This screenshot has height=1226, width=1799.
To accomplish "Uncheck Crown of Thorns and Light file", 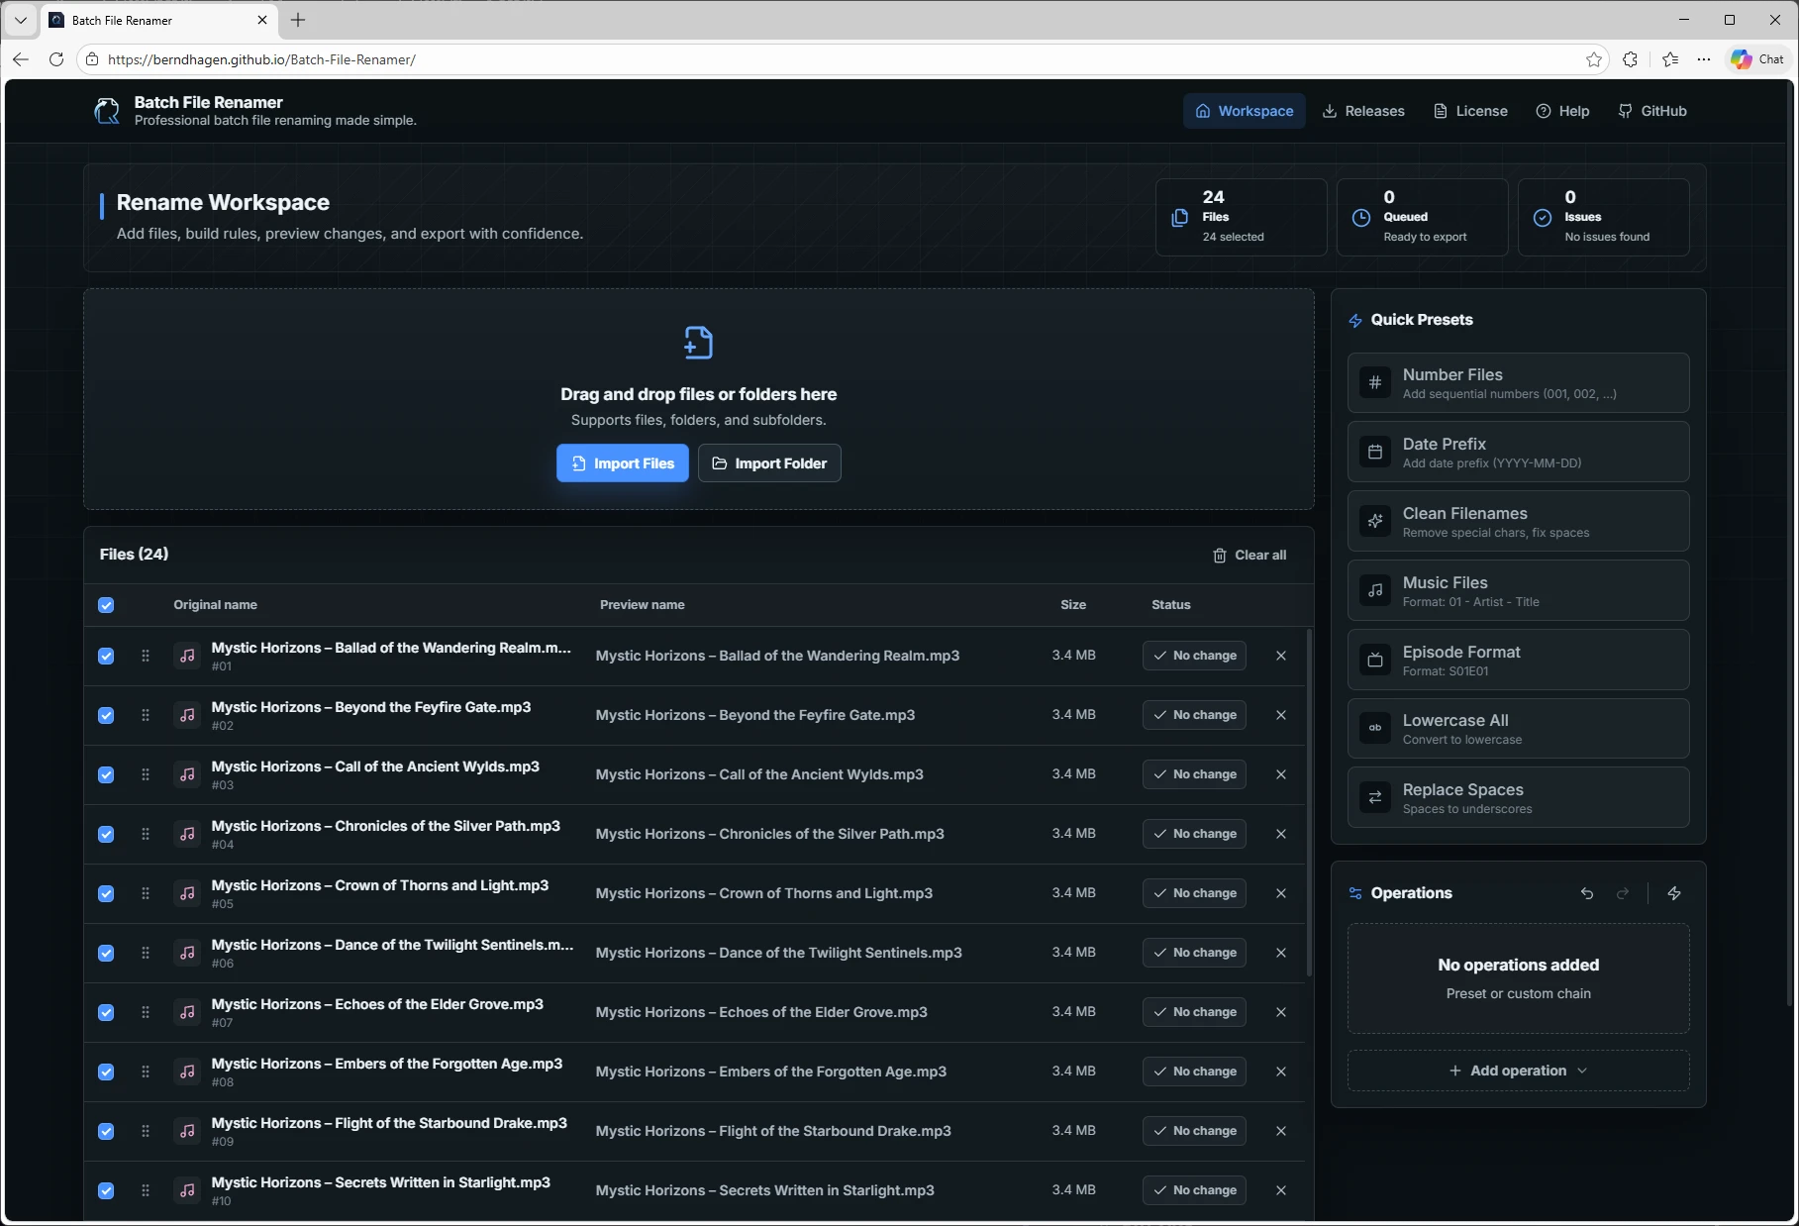I will coord(106,893).
